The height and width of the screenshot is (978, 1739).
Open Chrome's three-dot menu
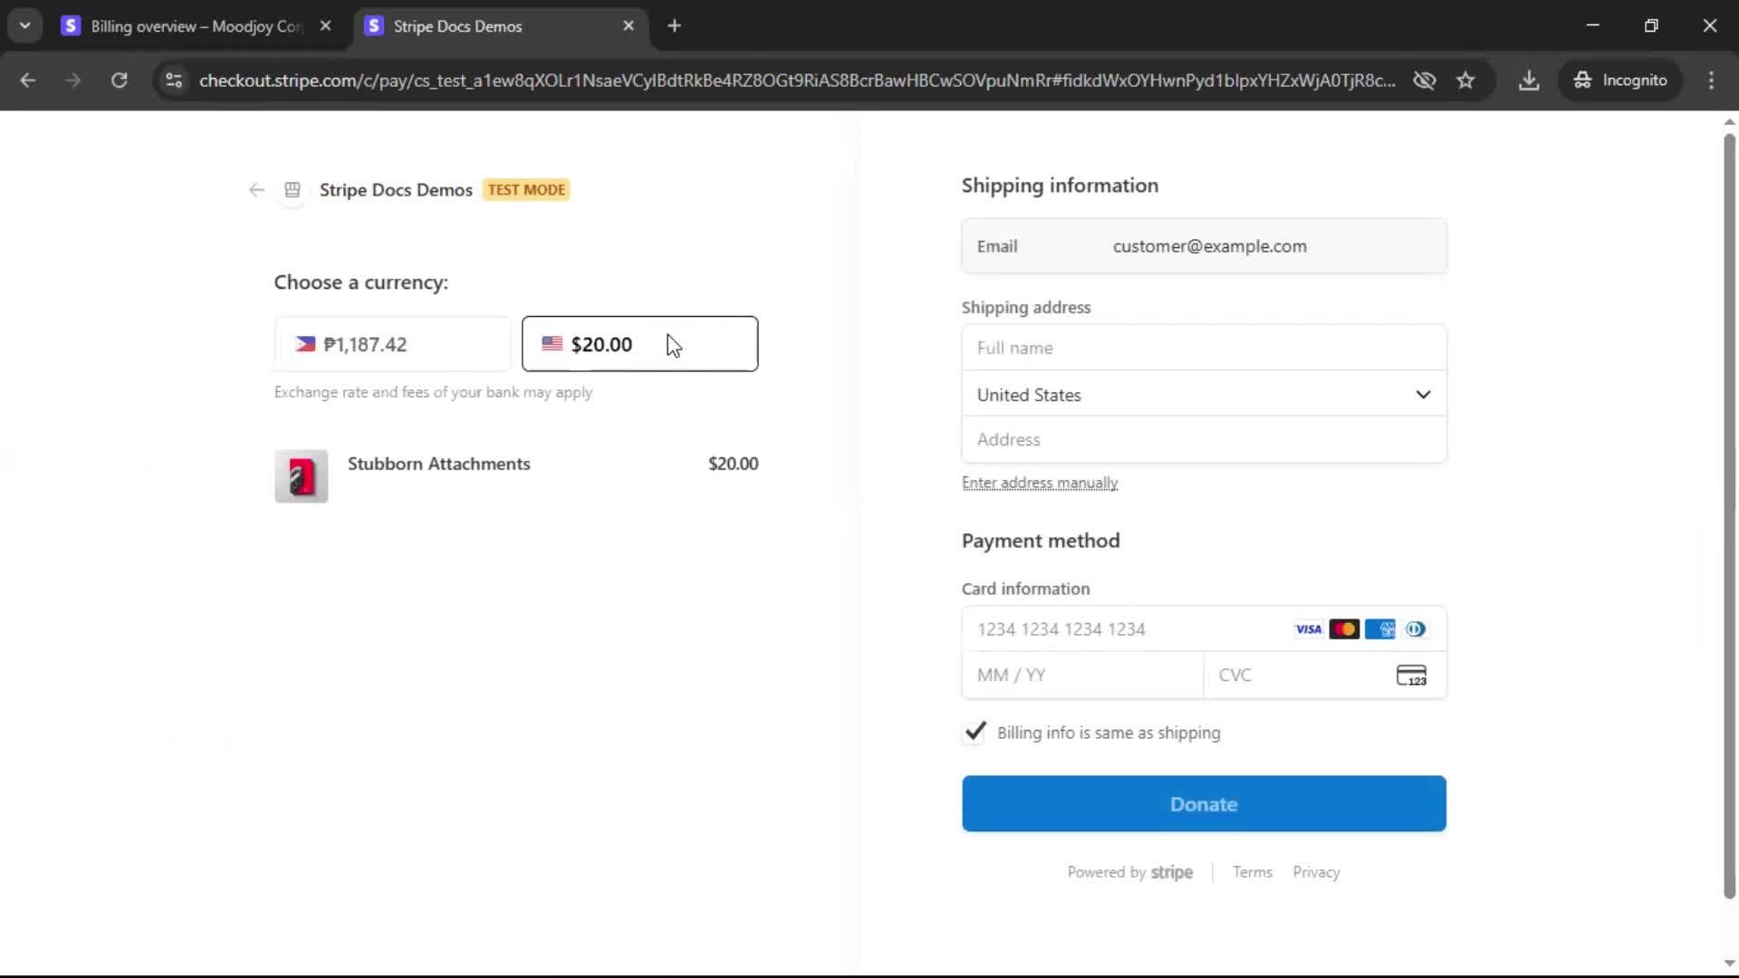click(x=1711, y=81)
